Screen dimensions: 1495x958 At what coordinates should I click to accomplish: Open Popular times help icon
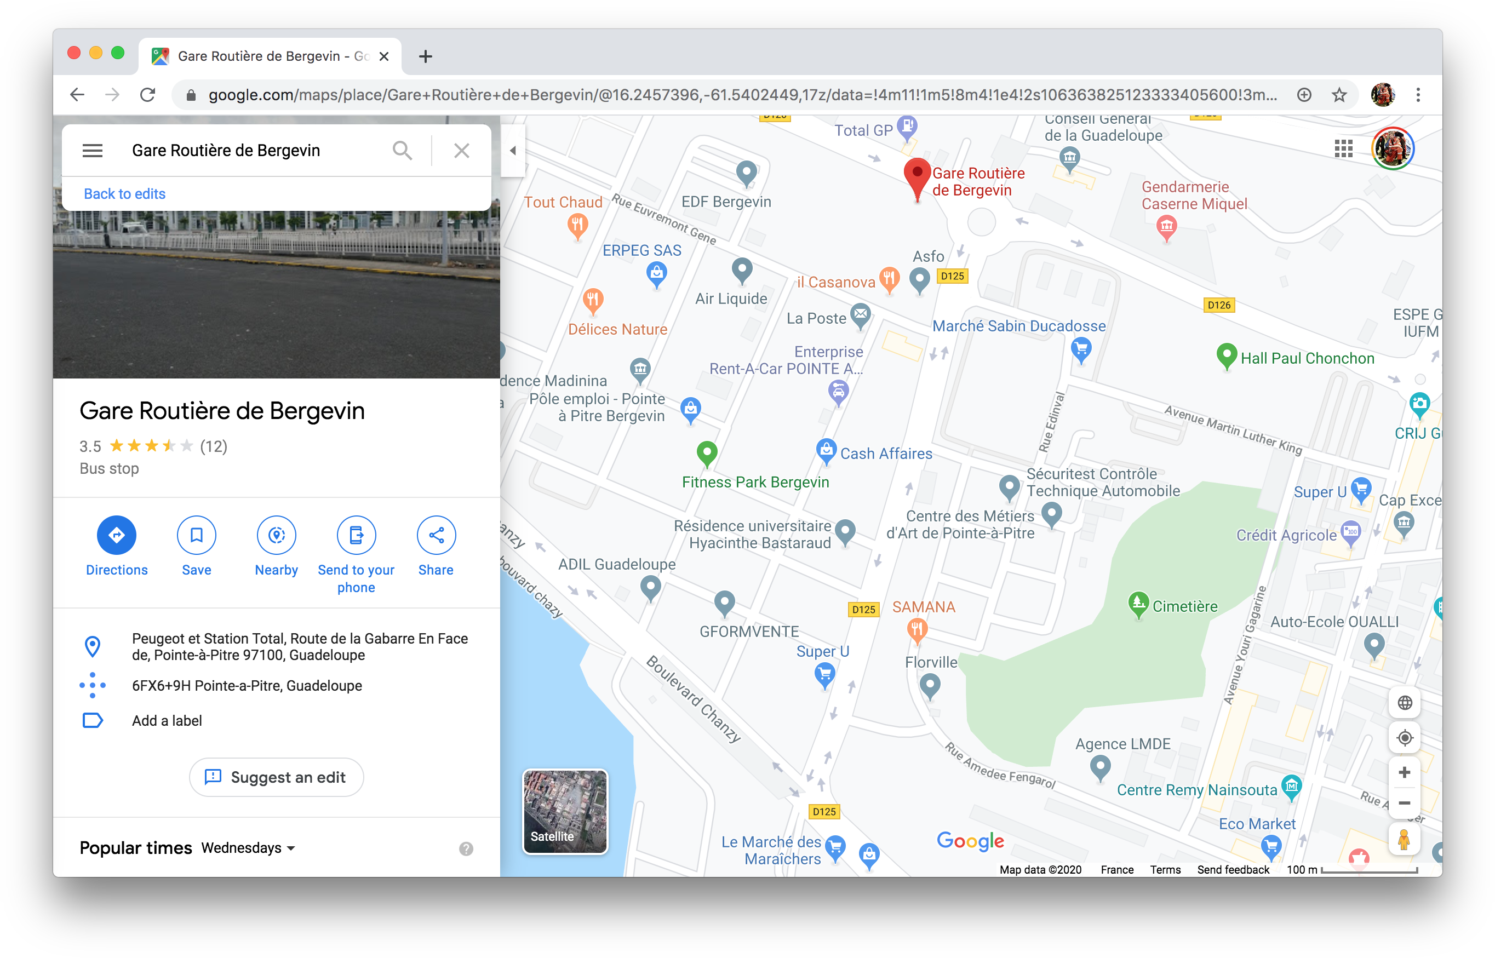click(x=465, y=848)
